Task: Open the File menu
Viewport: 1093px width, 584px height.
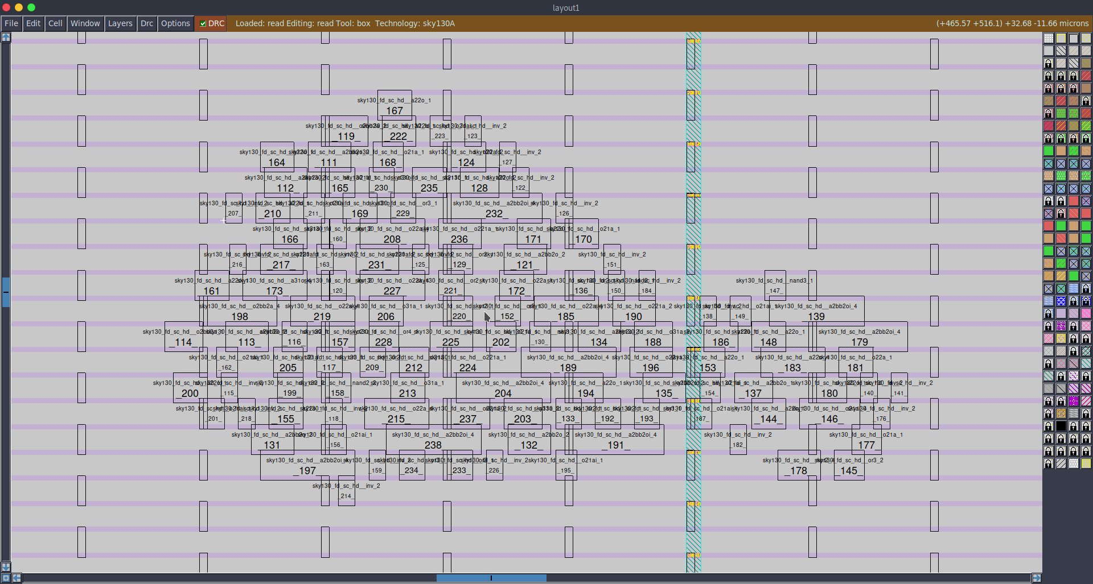Action: coord(11,23)
